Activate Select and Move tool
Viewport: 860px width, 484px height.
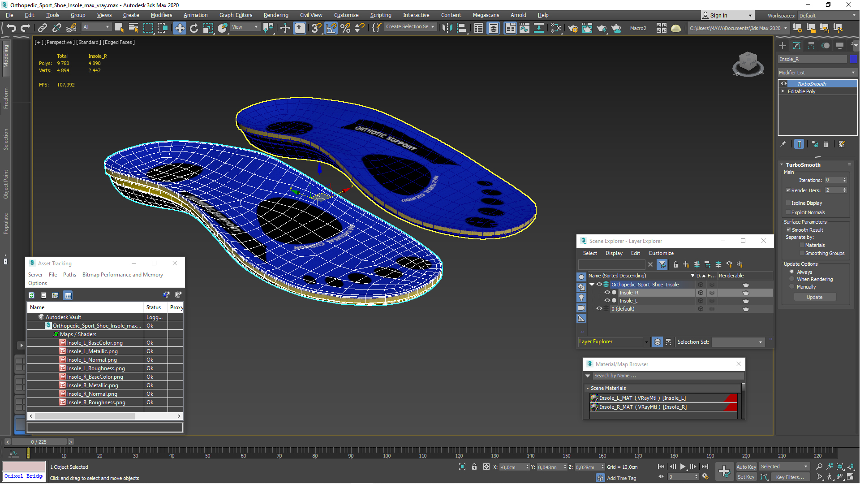(x=180, y=28)
